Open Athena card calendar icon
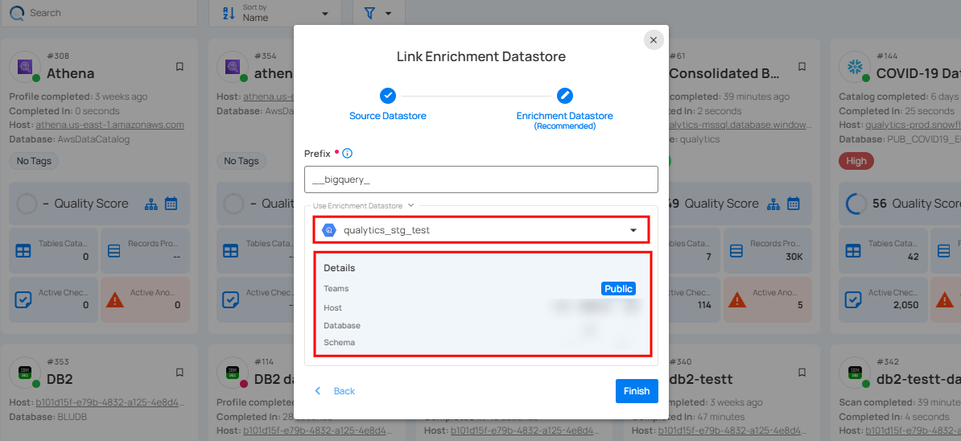The width and height of the screenshot is (961, 441). coord(171,204)
